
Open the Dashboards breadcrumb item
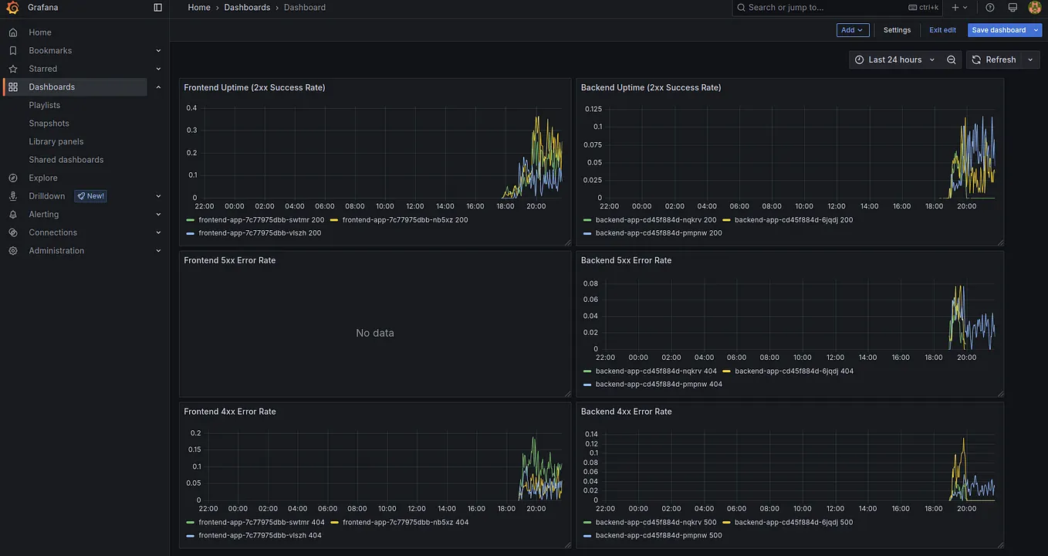(x=247, y=7)
